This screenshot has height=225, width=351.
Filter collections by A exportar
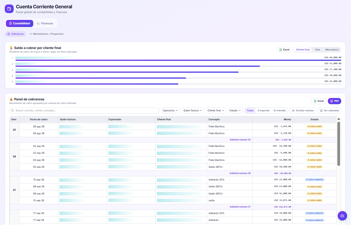tap(263, 111)
